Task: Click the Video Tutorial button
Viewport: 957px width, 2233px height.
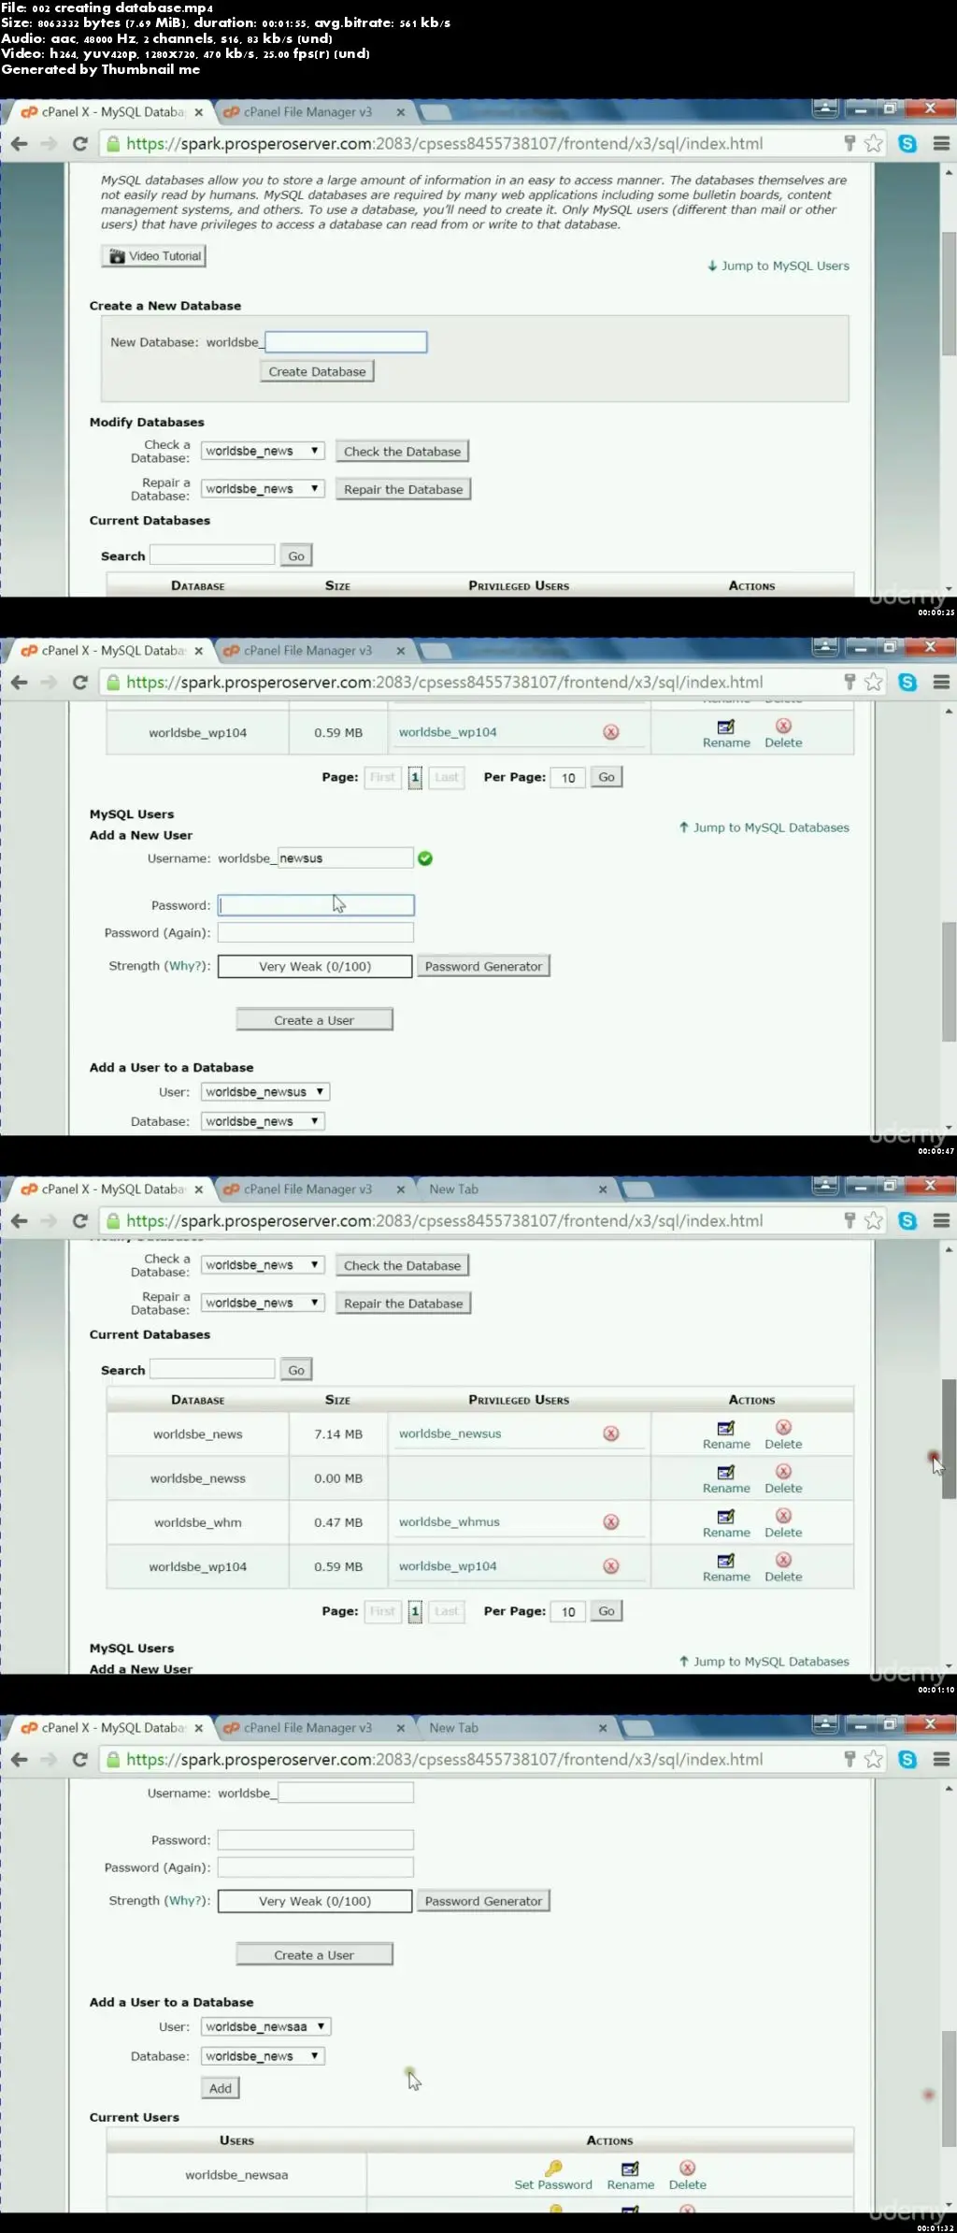Action: pos(154,256)
